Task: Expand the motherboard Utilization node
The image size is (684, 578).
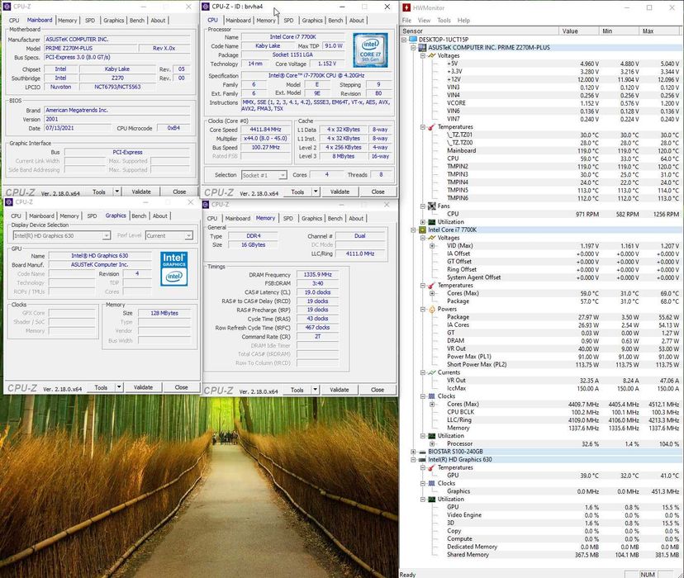Action: coord(423,222)
